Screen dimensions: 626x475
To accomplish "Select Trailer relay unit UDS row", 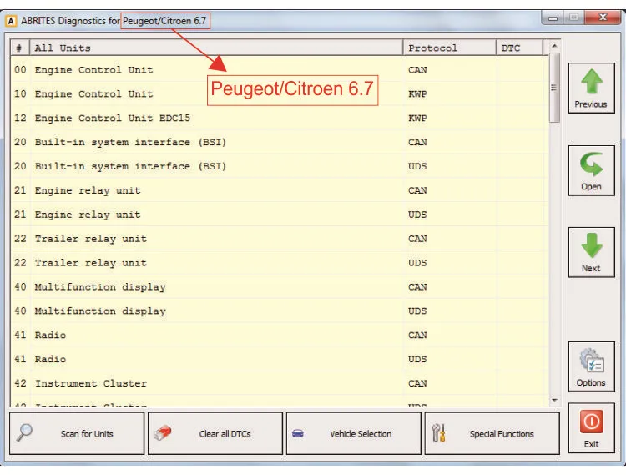I will click(x=280, y=263).
